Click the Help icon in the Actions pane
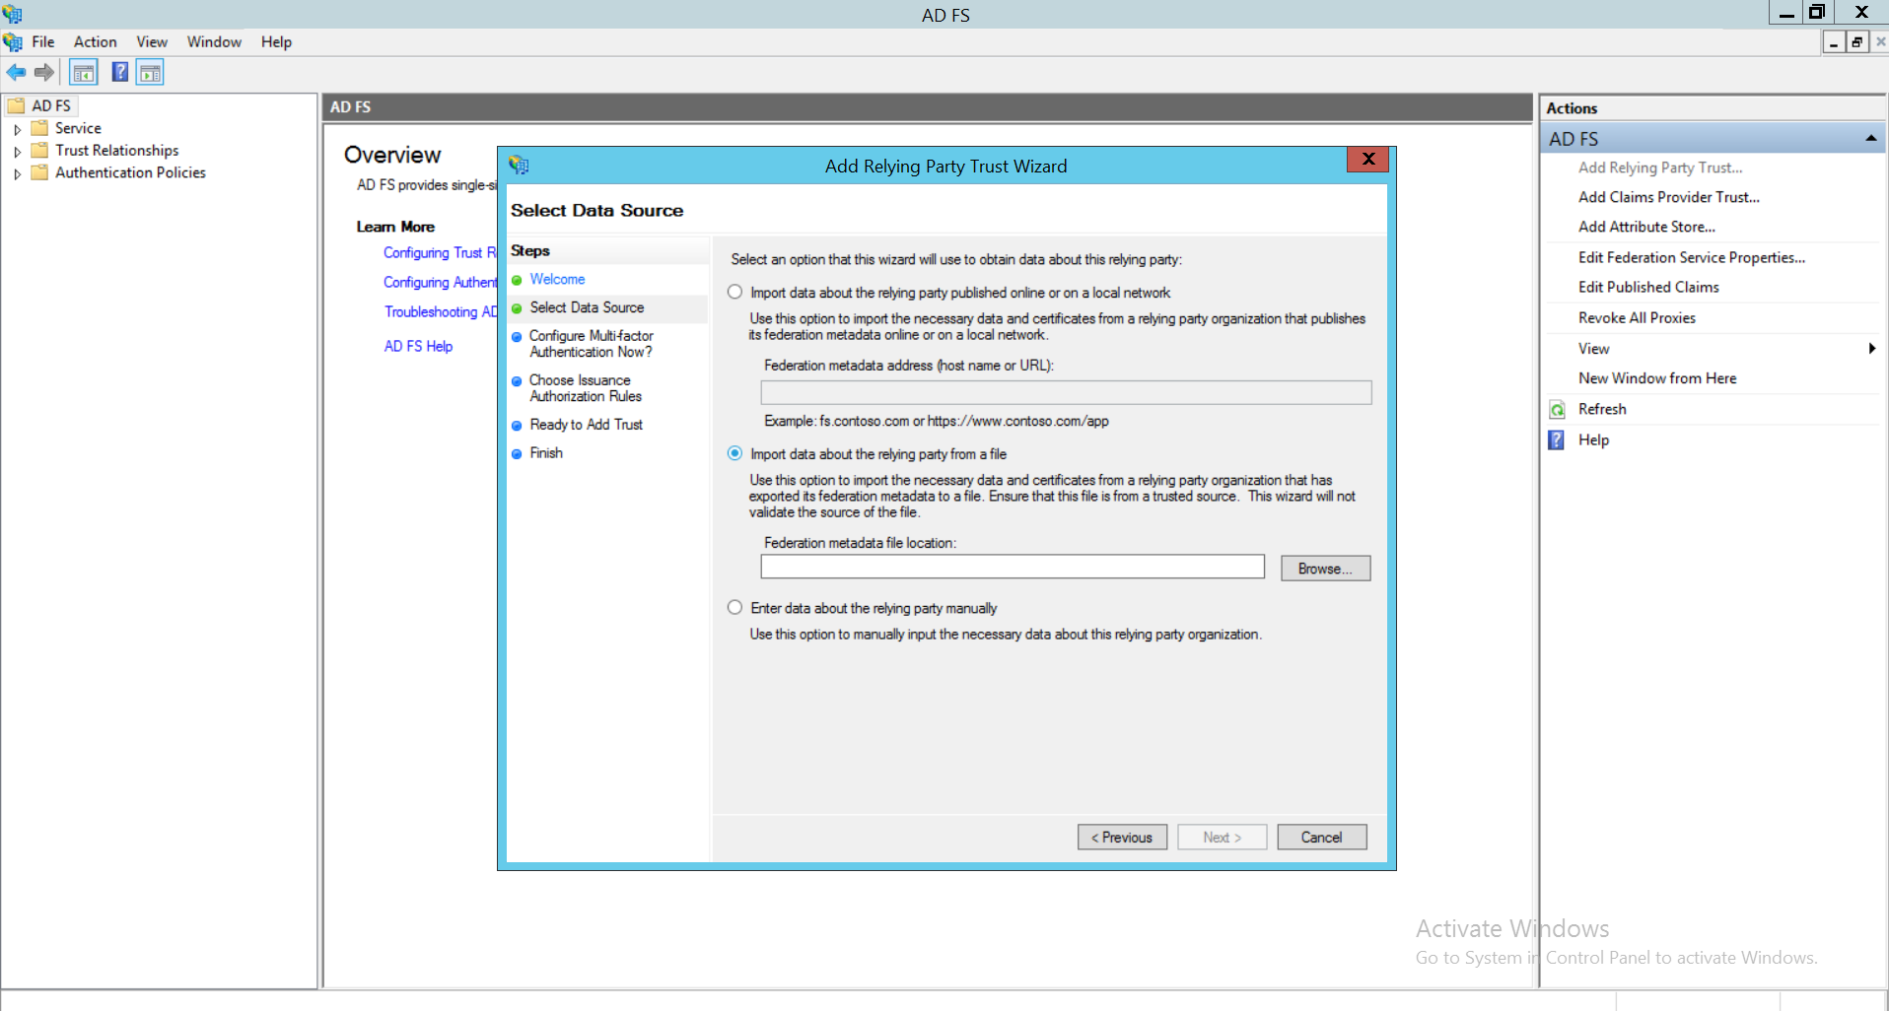 (x=1556, y=440)
